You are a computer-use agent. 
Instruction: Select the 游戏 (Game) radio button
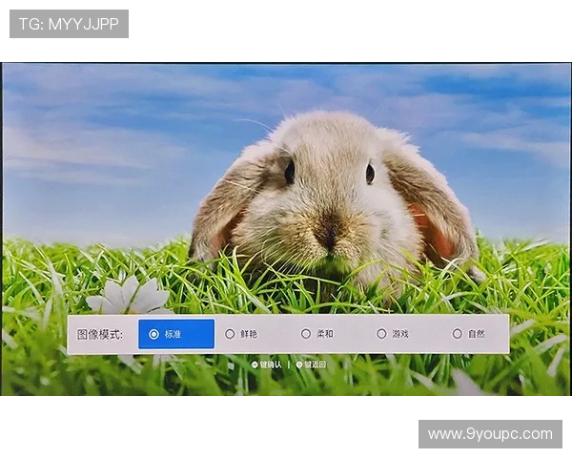381,334
